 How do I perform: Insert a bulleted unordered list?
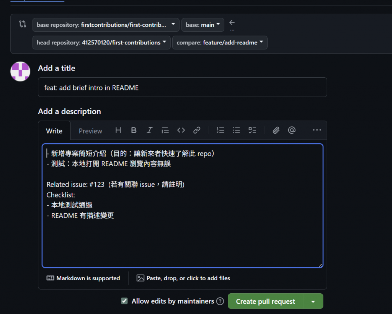(236, 130)
